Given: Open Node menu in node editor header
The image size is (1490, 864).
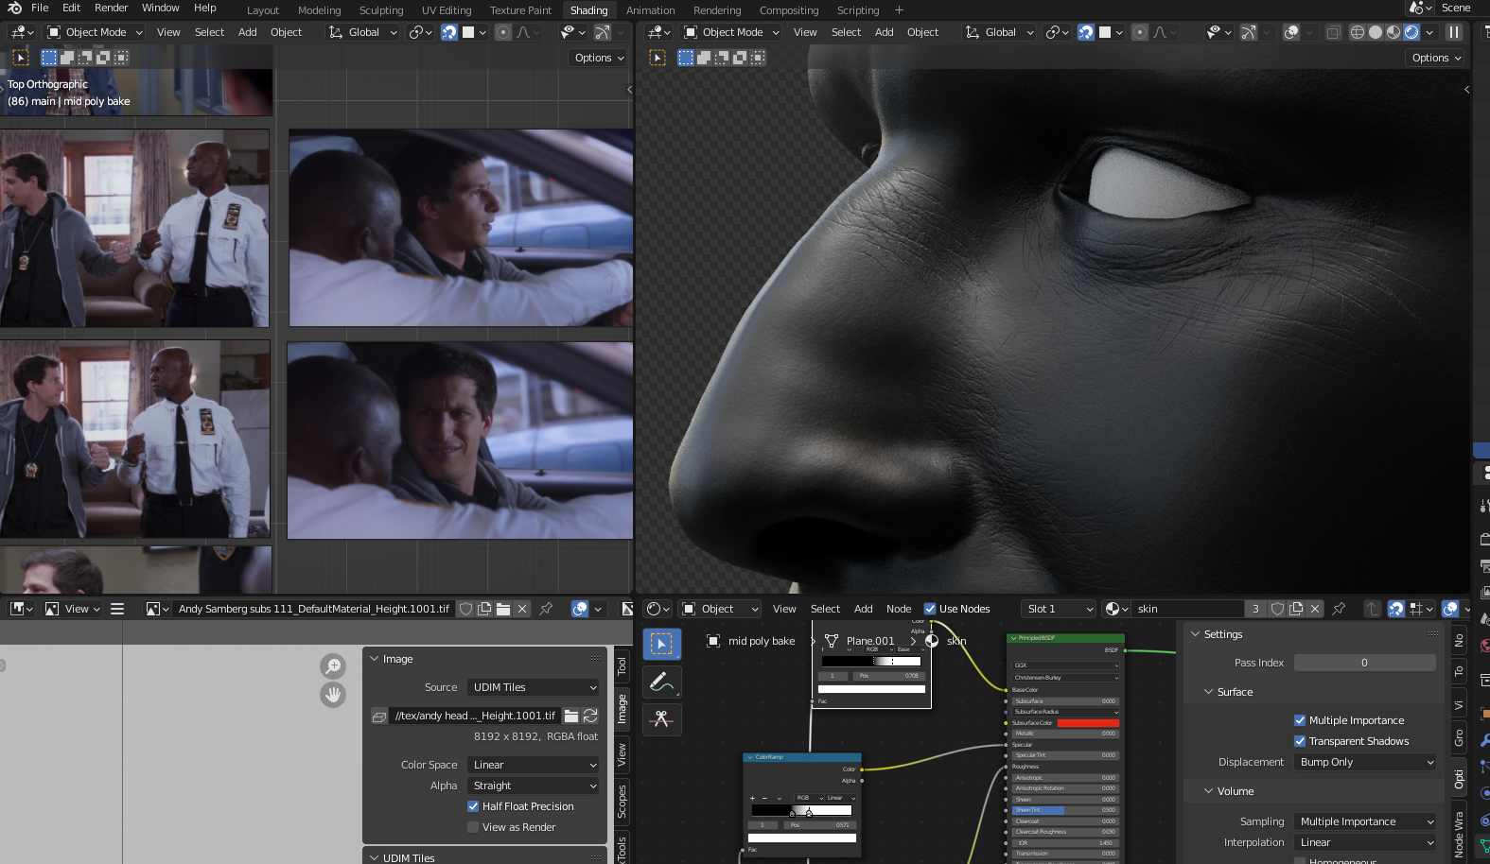Looking at the screenshot, I should point(899,609).
